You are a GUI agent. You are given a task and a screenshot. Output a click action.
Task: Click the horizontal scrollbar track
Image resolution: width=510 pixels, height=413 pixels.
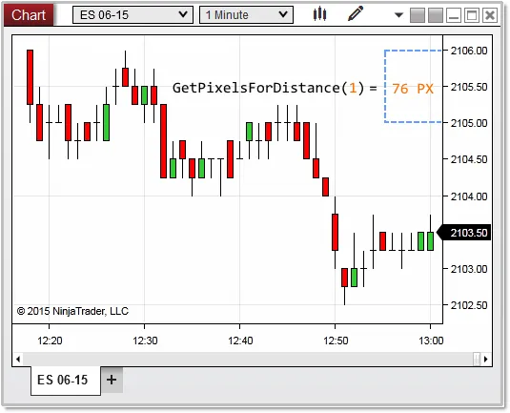[247, 359]
